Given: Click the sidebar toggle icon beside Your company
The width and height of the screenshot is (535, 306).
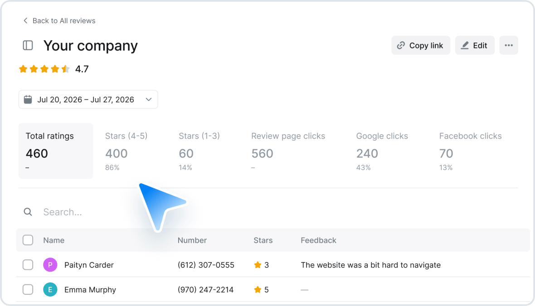Looking at the screenshot, I should 28,45.
